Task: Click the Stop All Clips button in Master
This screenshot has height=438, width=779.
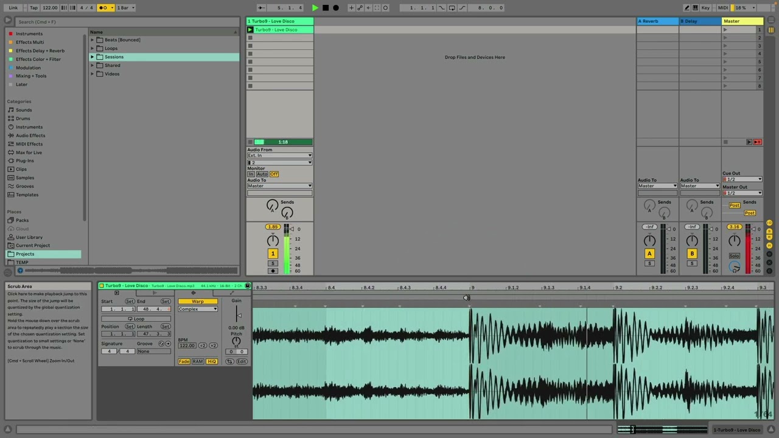Action: point(725,142)
